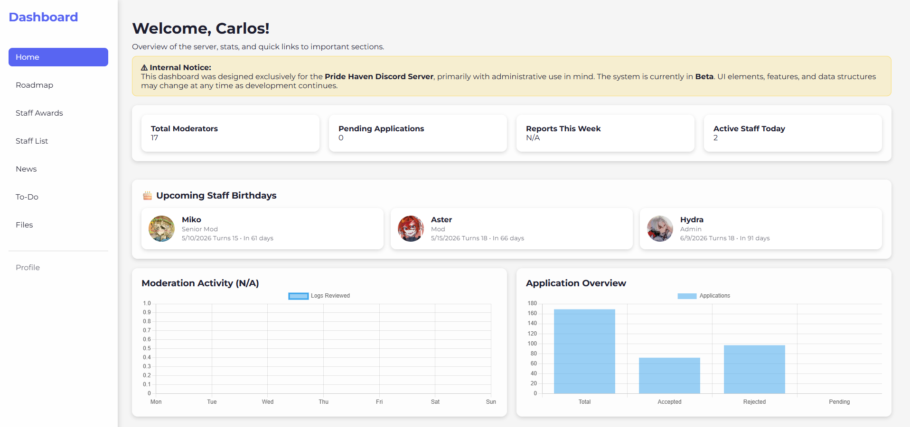
Task: Go to the Roadmap page
Action: [x=35, y=85]
